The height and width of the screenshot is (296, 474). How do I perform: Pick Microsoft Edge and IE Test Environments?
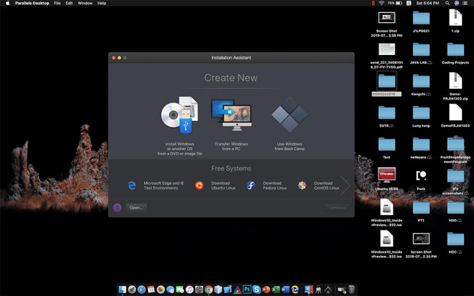coord(155,185)
